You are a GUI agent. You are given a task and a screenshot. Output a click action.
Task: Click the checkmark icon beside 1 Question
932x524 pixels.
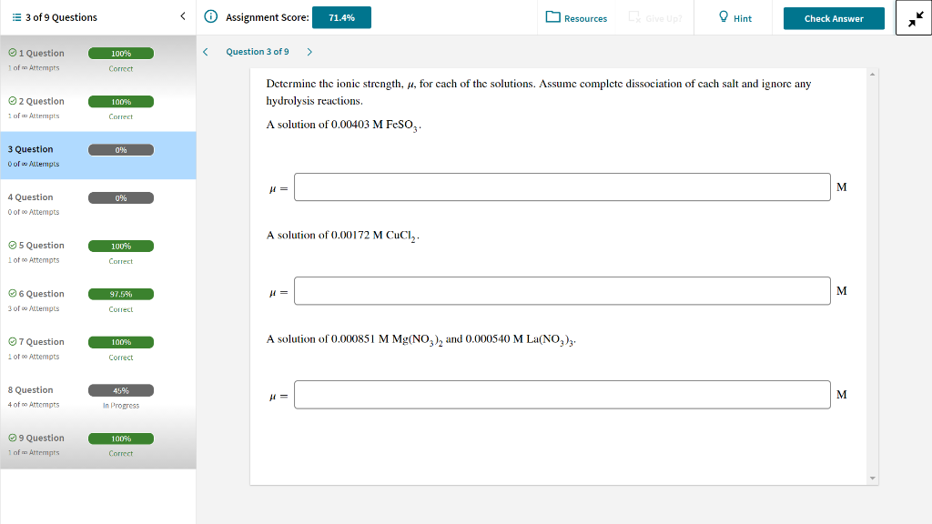click(13, 53)
